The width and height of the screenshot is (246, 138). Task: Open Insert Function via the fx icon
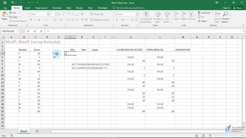(41, 31)
